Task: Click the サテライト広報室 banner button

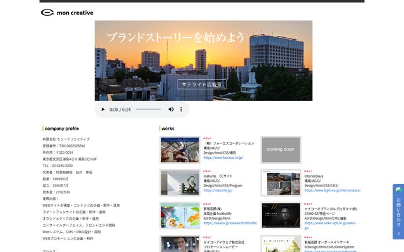Action: [202, 84]
